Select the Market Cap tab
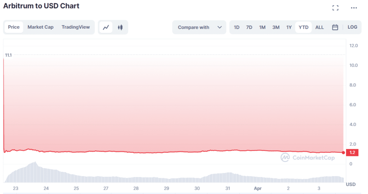 (41, 27)
